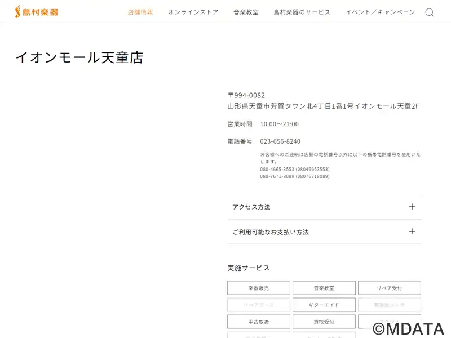Open the 店舗情報 menu

pyautogui.click(x=140, y=12)
